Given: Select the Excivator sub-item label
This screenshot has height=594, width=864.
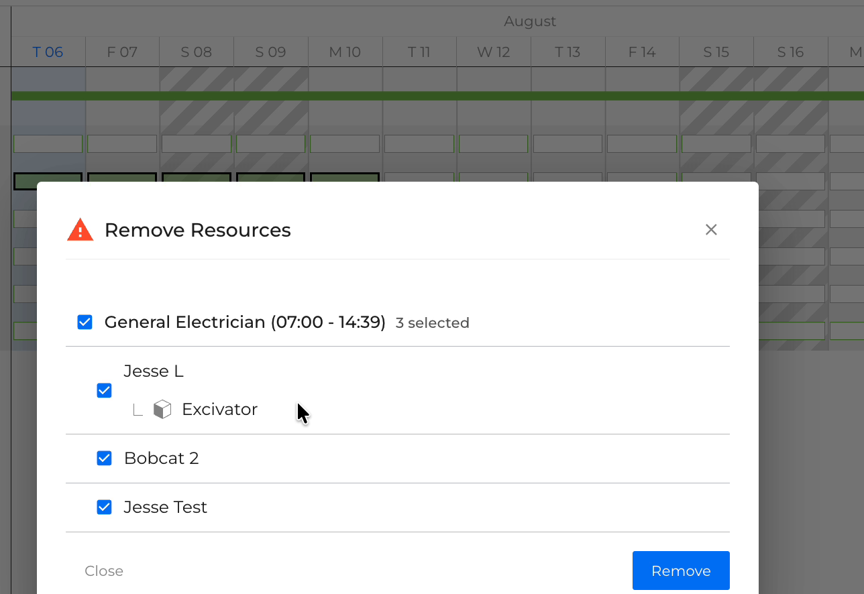Looking at the screenshot, I should [x=219, y=410].
